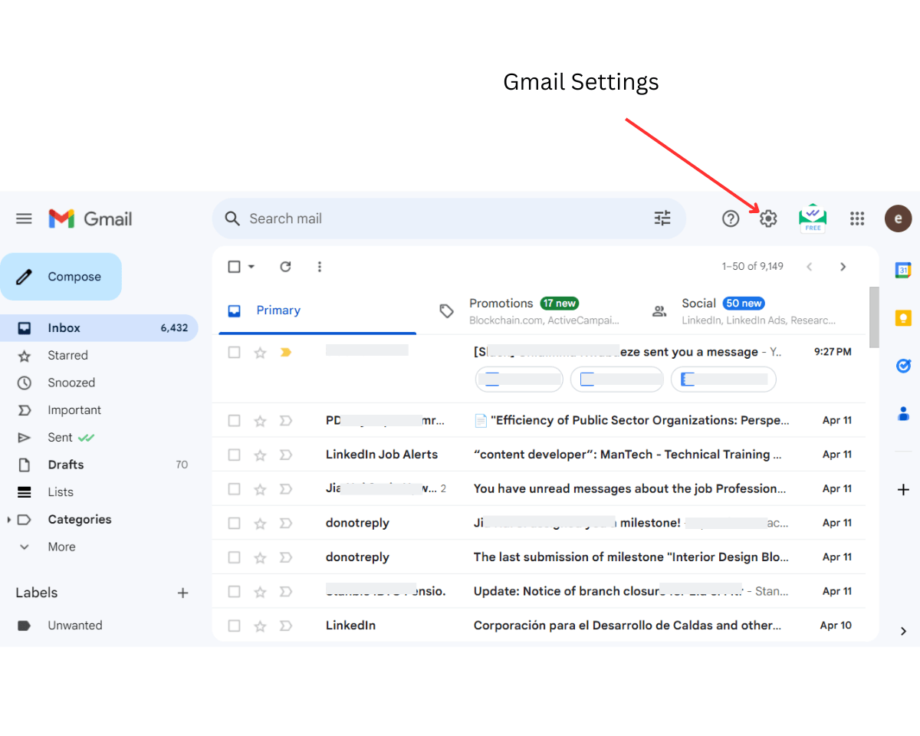The height and width of the screenshot is (736, 920).
Task: Click the Gmail logo
Action: pyautogui.click(x=90, y=219)
